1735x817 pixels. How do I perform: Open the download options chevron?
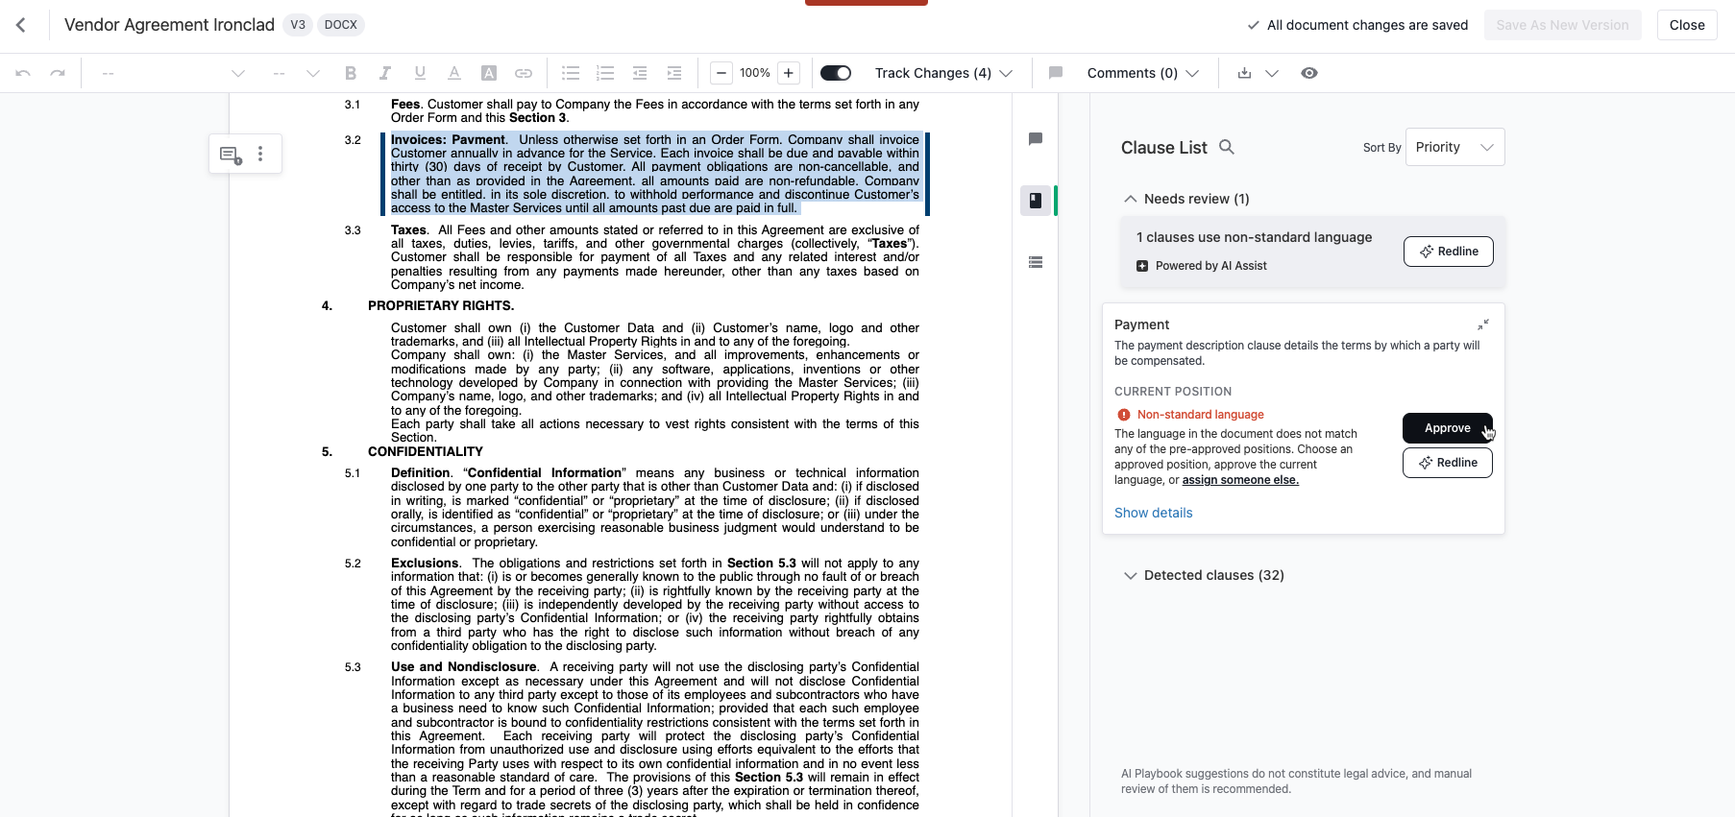(x=1272, y=73)
